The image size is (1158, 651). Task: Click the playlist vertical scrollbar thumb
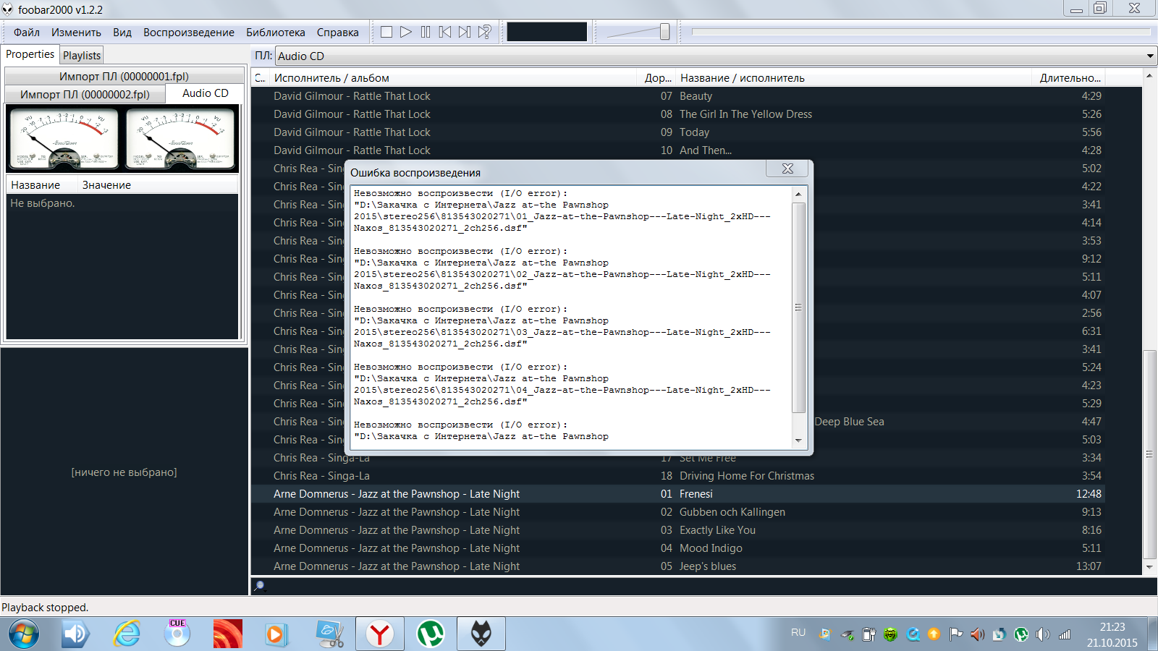[1149, 454]
